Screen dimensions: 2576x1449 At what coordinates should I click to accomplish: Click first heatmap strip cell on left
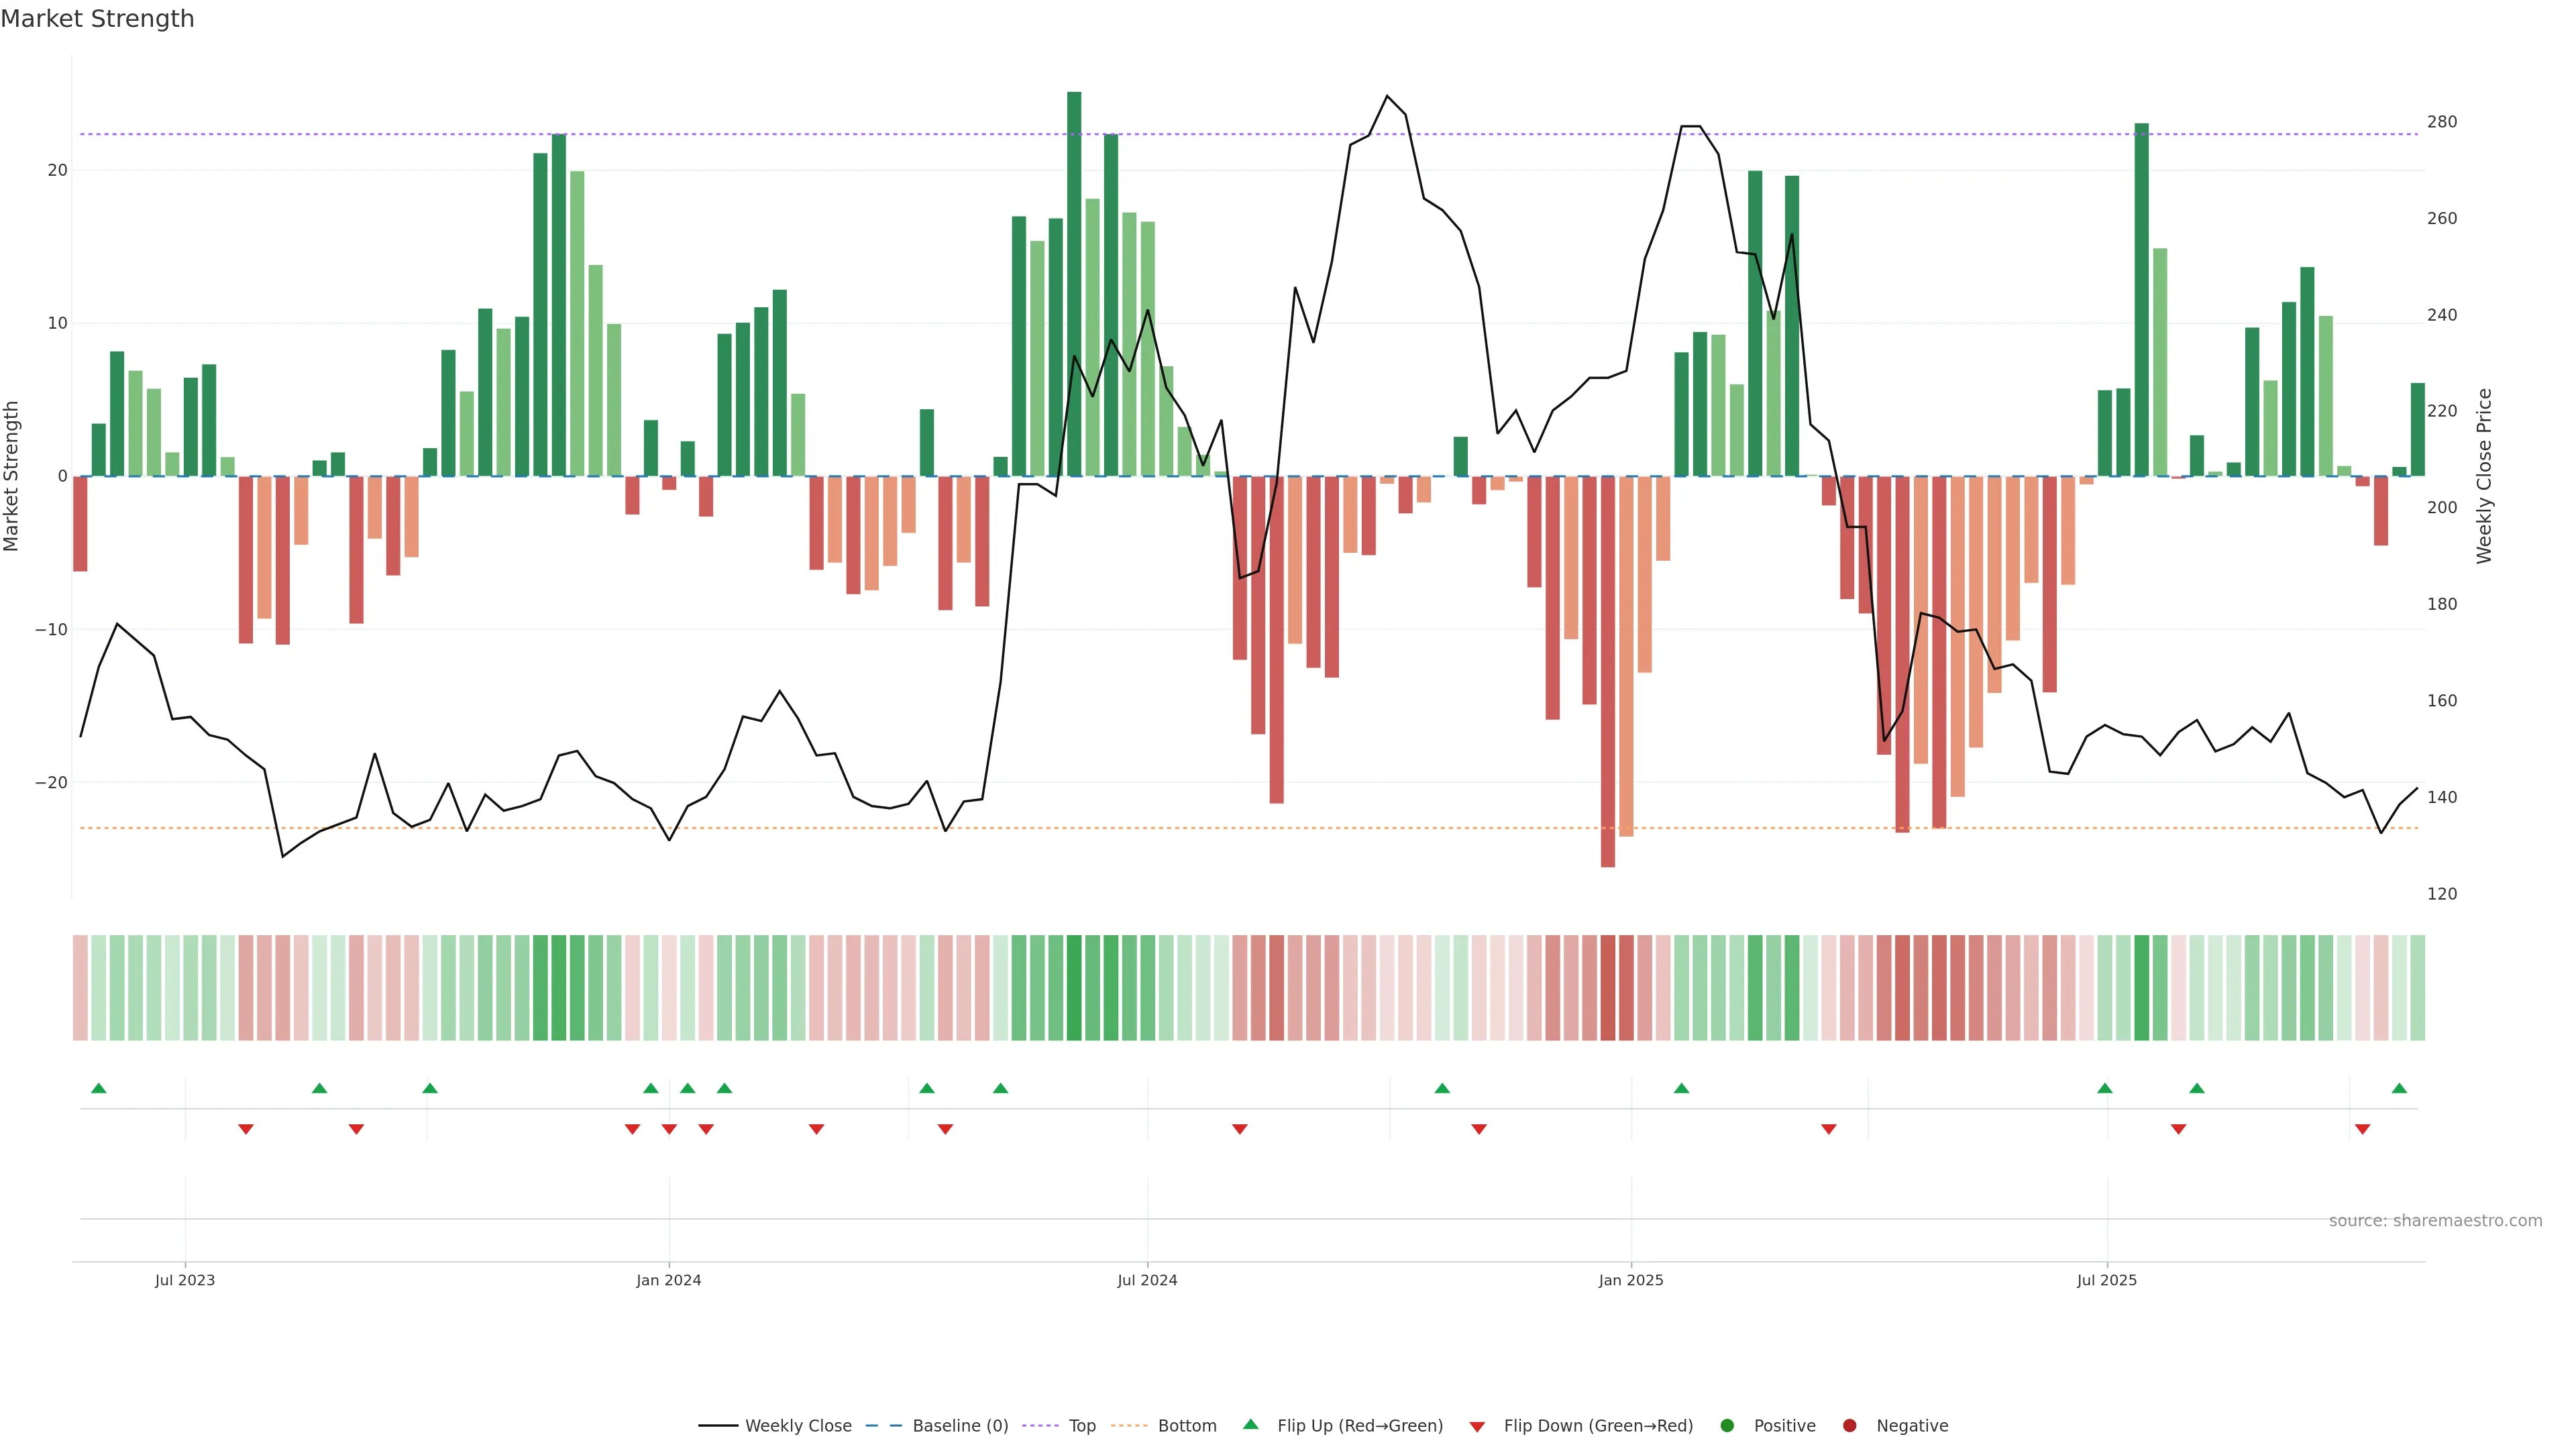click(x=80, y=988)
